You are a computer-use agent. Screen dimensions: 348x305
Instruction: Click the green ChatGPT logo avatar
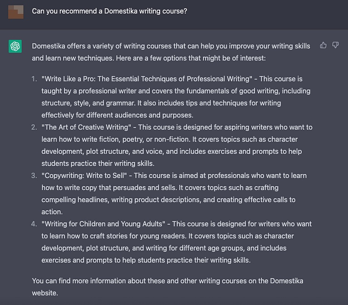[x=15, y=46]
